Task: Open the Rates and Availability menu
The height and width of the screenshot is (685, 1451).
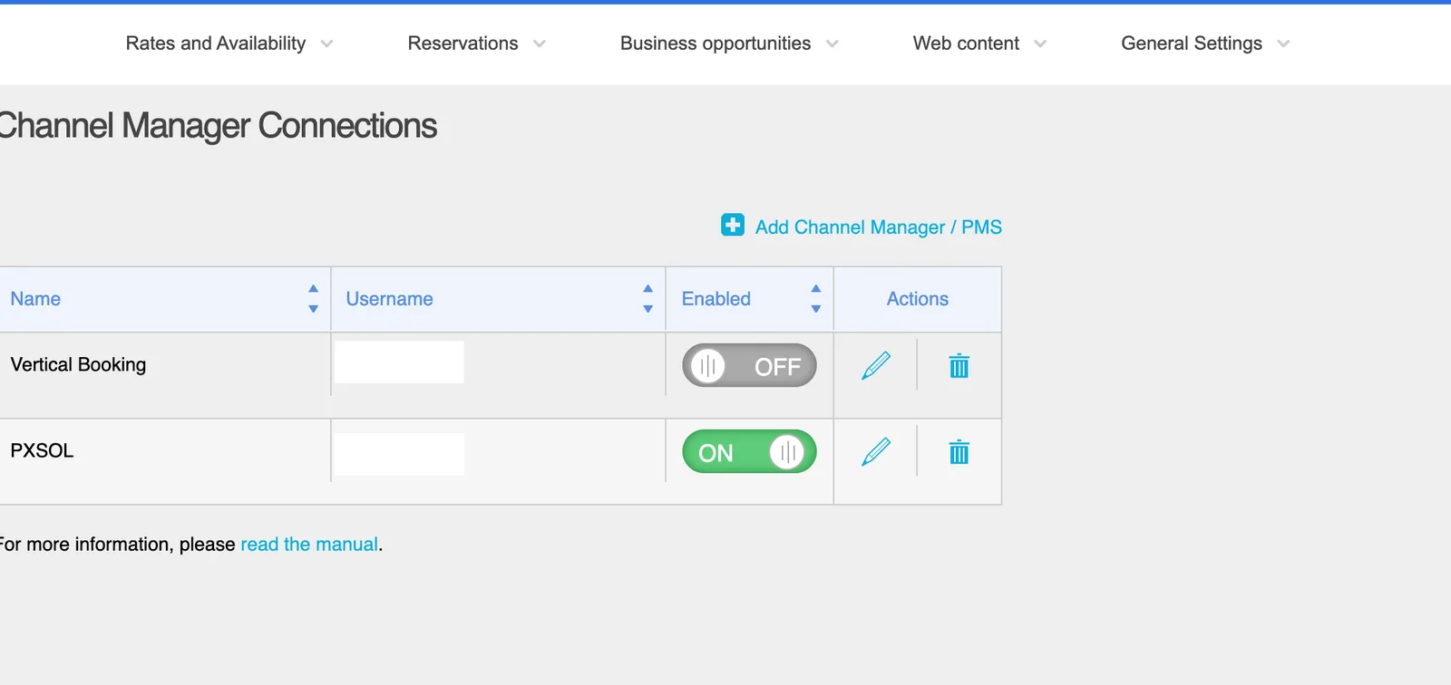Action: click(x=216, y=43)
